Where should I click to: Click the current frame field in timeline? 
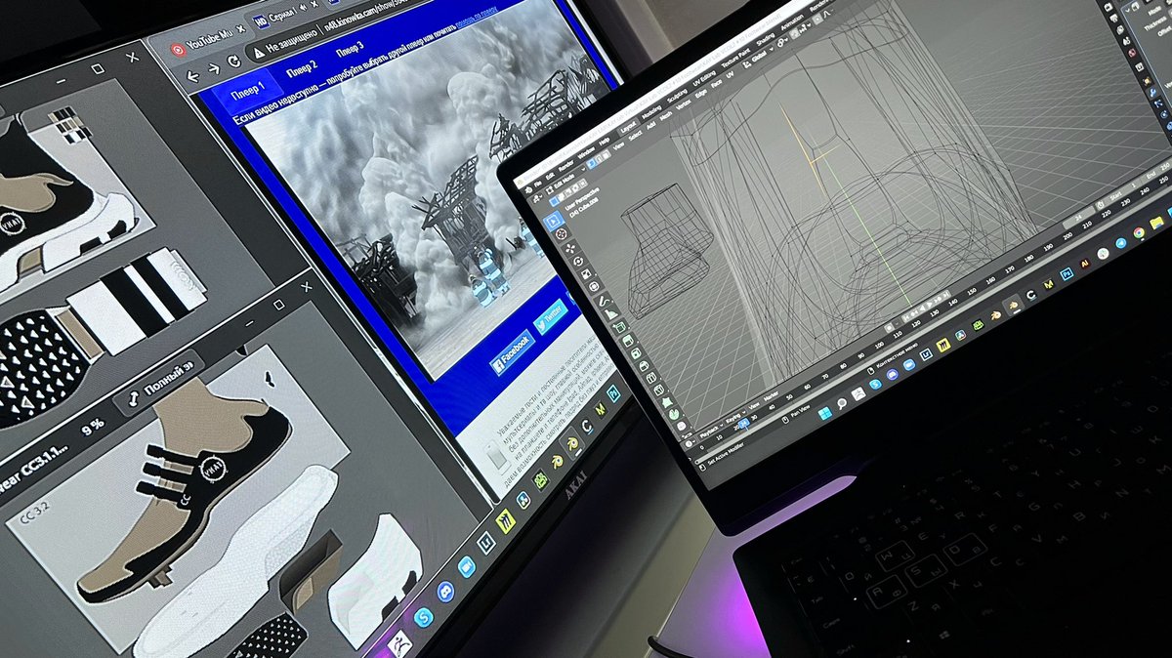tap(1078, 218)
